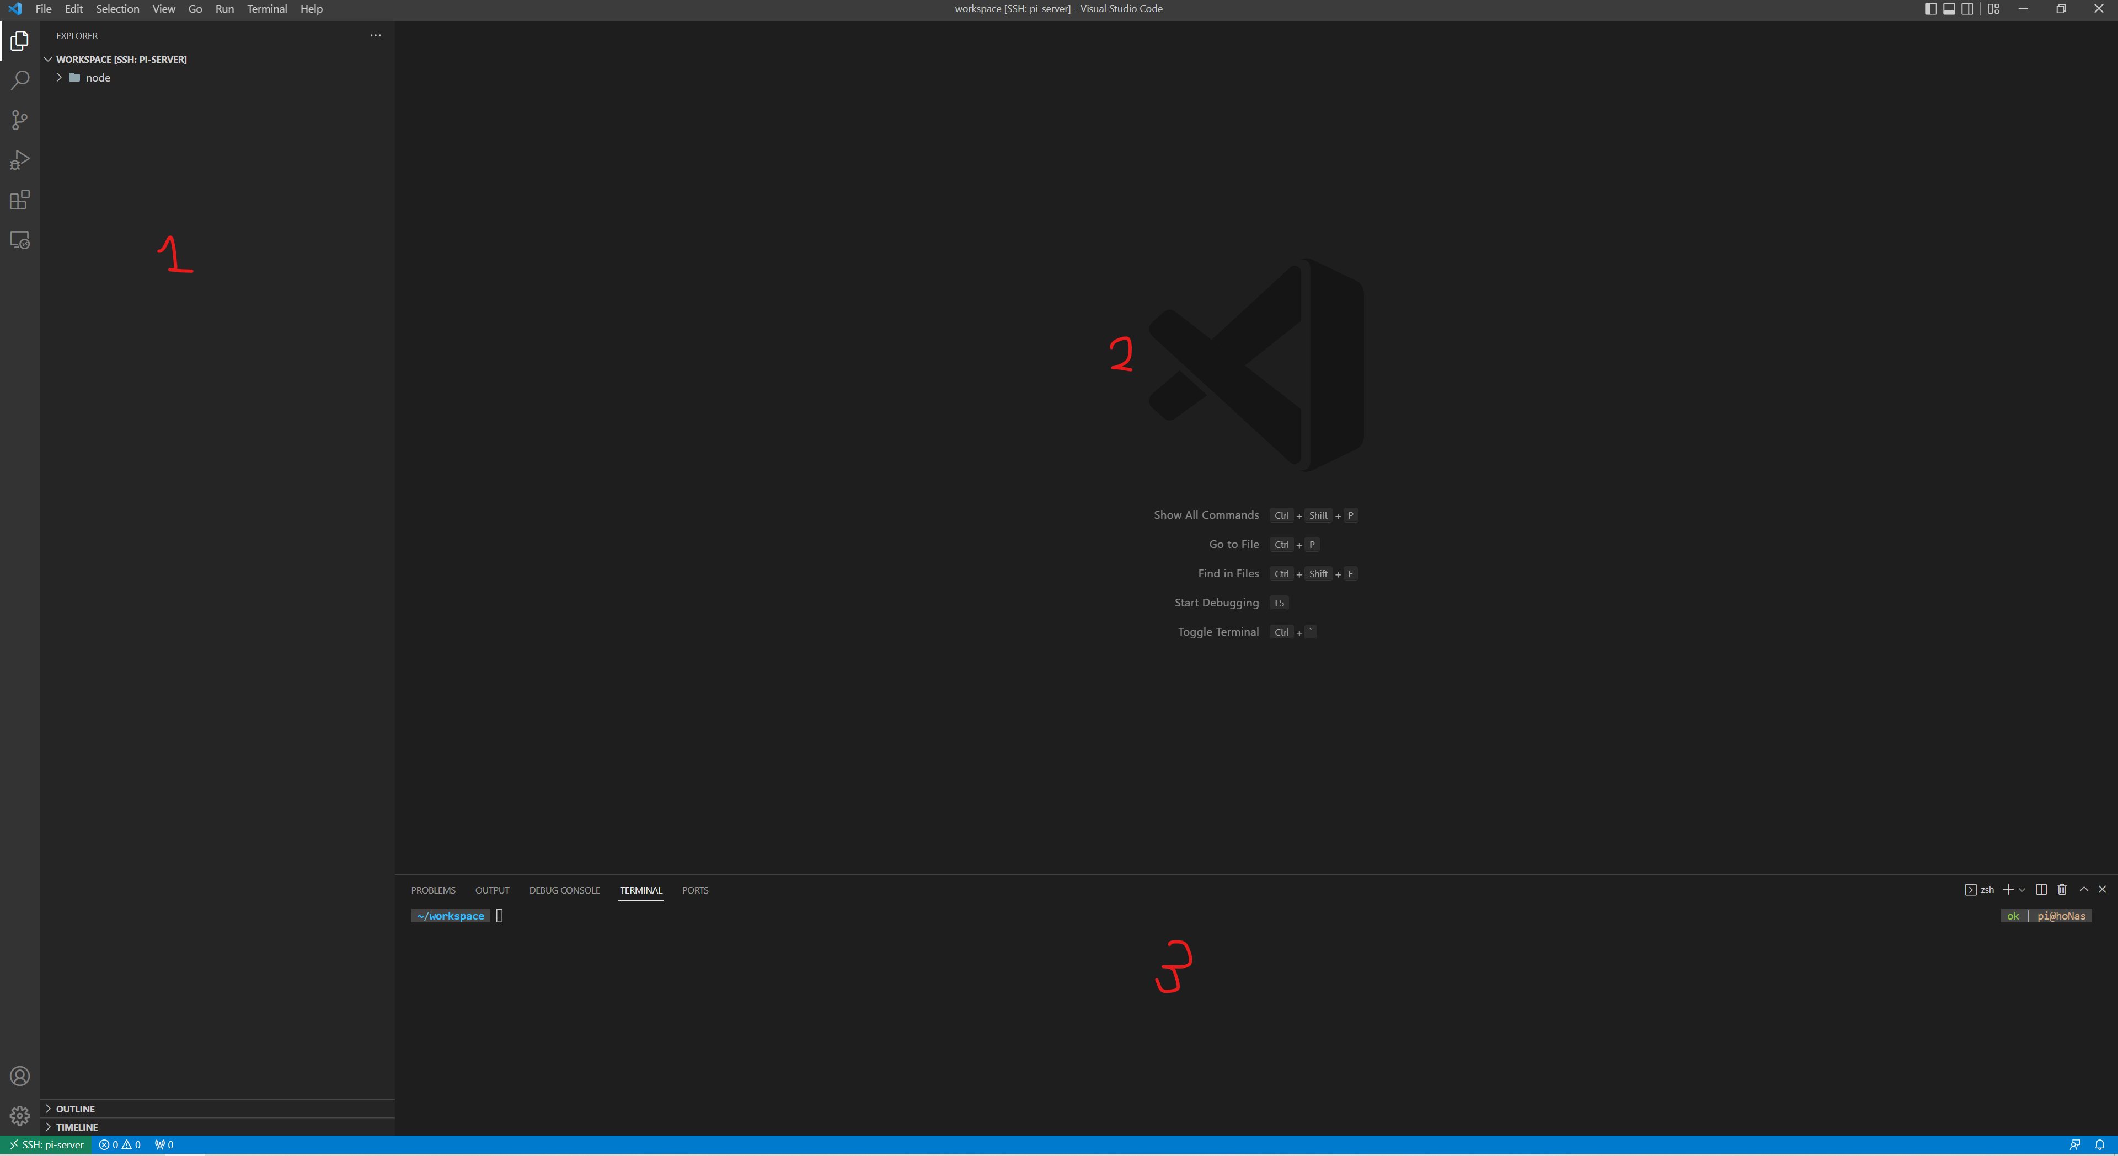Open the Remote Explorer view
2118x1156 pixels.
click(x=20, y=240)
